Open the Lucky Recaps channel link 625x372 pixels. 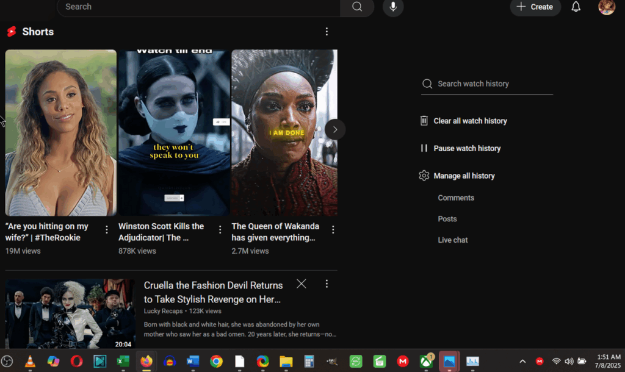163,311
